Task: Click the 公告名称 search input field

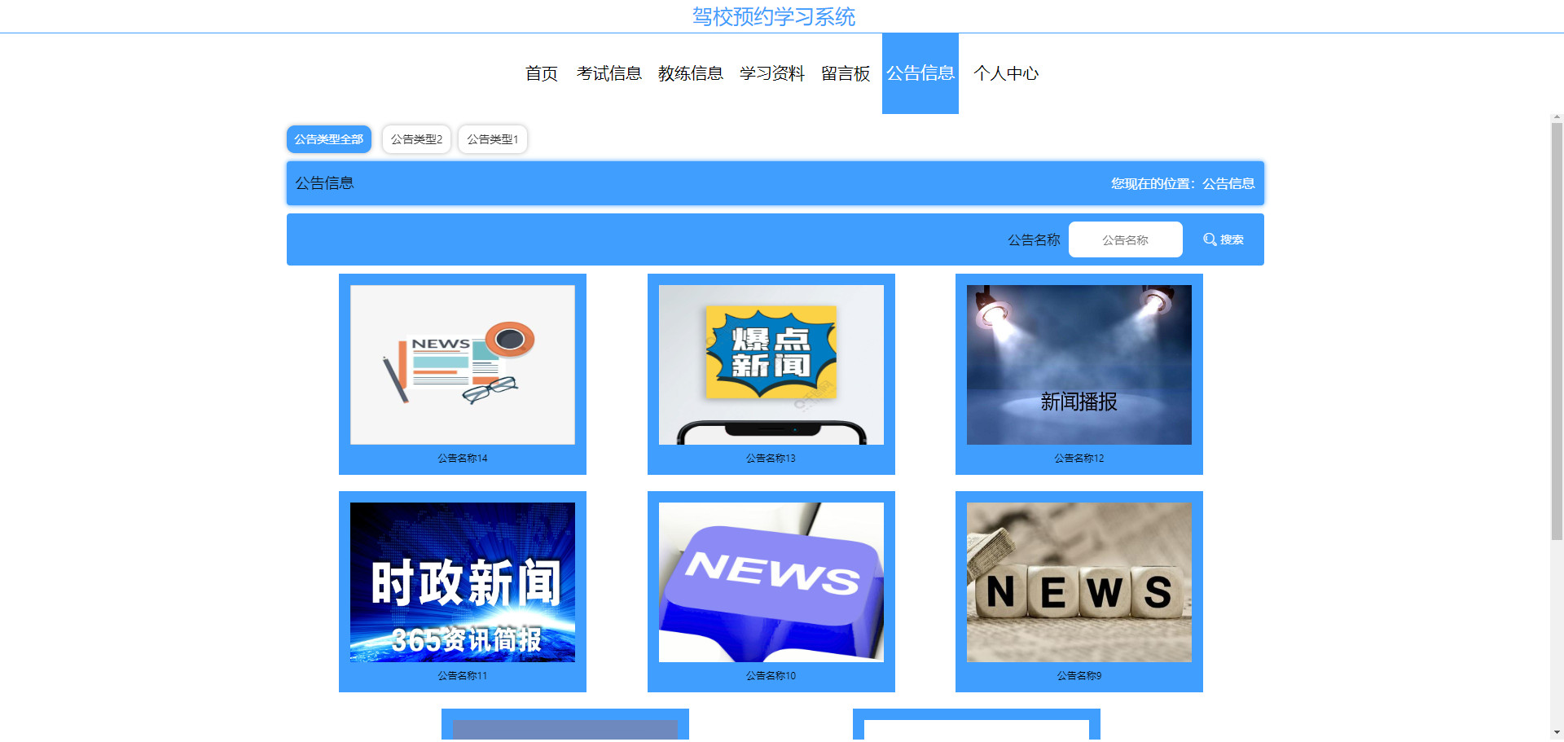Action: 1126,239
